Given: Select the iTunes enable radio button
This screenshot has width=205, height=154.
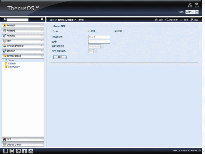Looking at the screenshot, I should [89, 31].
